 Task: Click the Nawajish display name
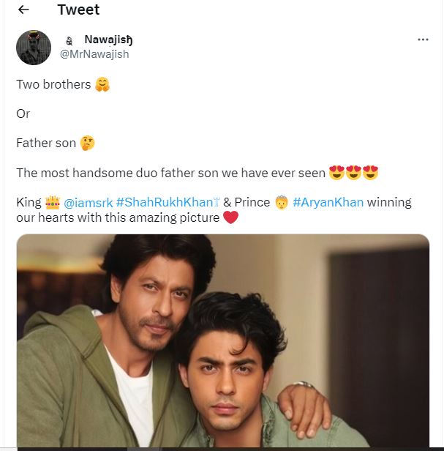pyautogui.click(x=113, y=40)
